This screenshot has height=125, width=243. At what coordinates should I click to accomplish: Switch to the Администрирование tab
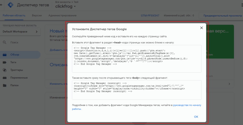(63, 16)
